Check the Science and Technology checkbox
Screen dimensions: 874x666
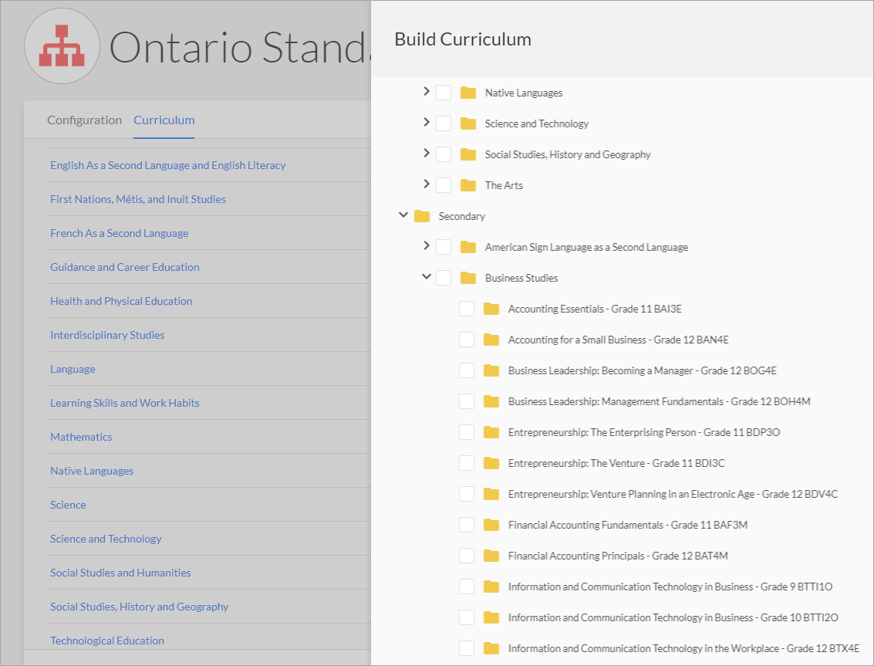[444, 123]
